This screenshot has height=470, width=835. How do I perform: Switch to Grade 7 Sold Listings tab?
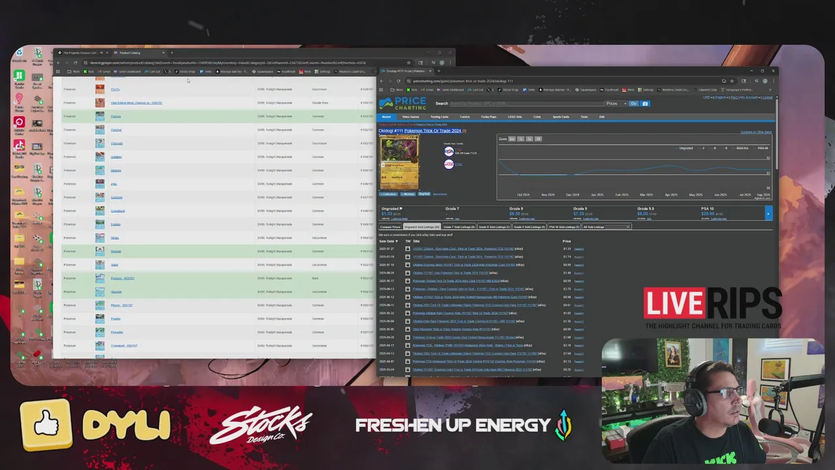click(459, 227)
